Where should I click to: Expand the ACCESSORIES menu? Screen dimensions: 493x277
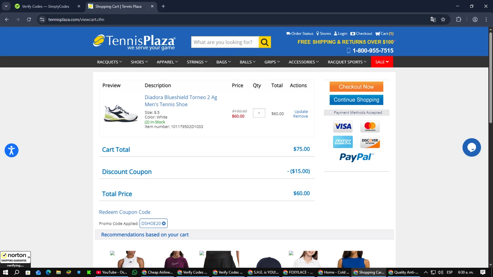point(304,62)
